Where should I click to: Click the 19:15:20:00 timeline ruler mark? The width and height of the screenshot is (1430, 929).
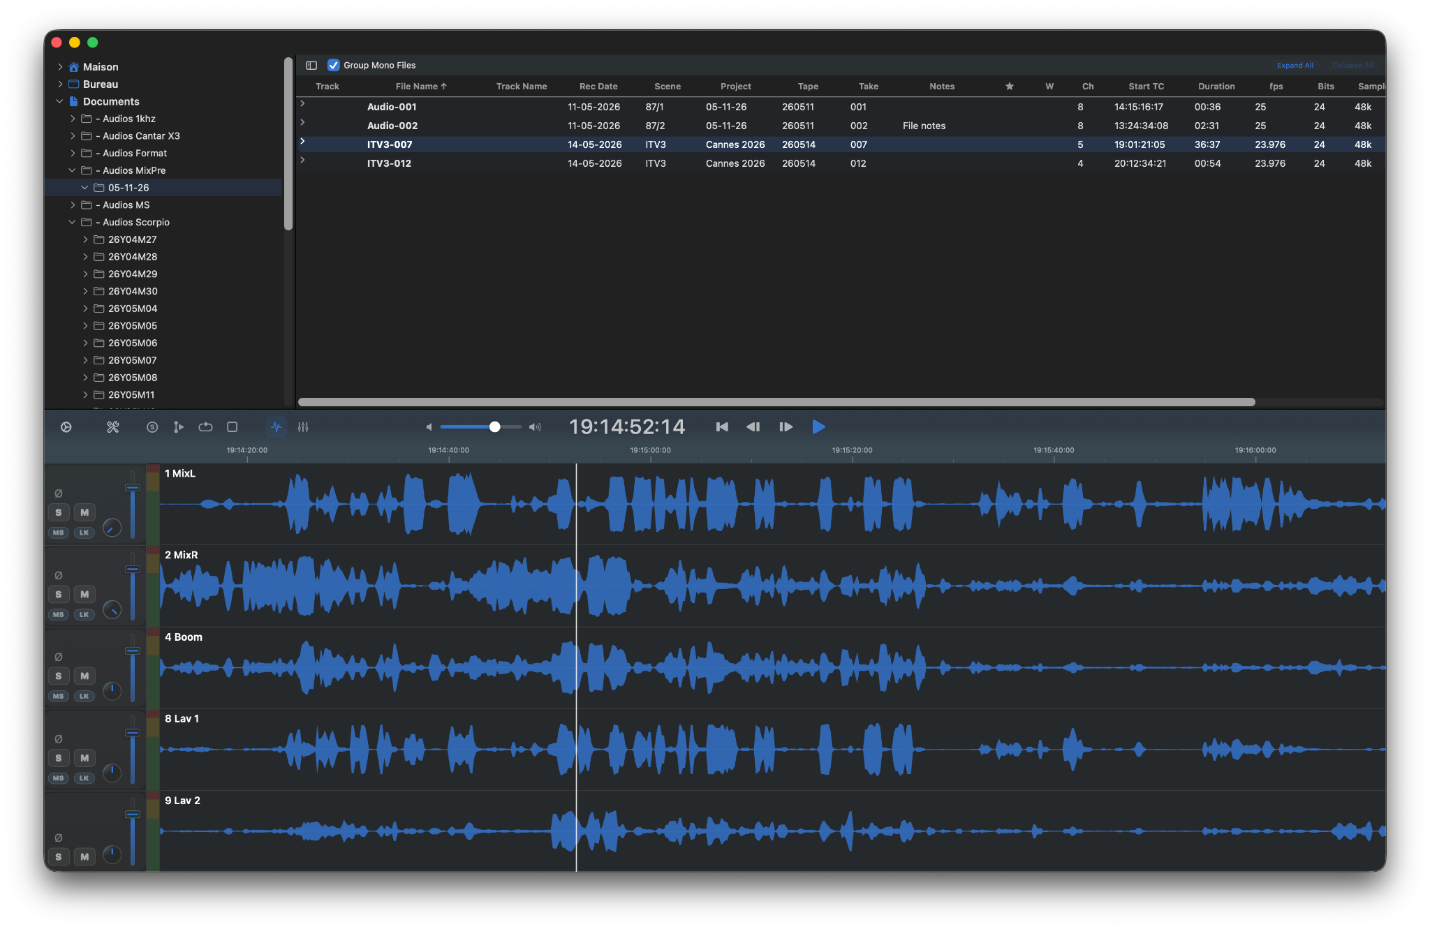pyautogui.click(x=852, y=450)
